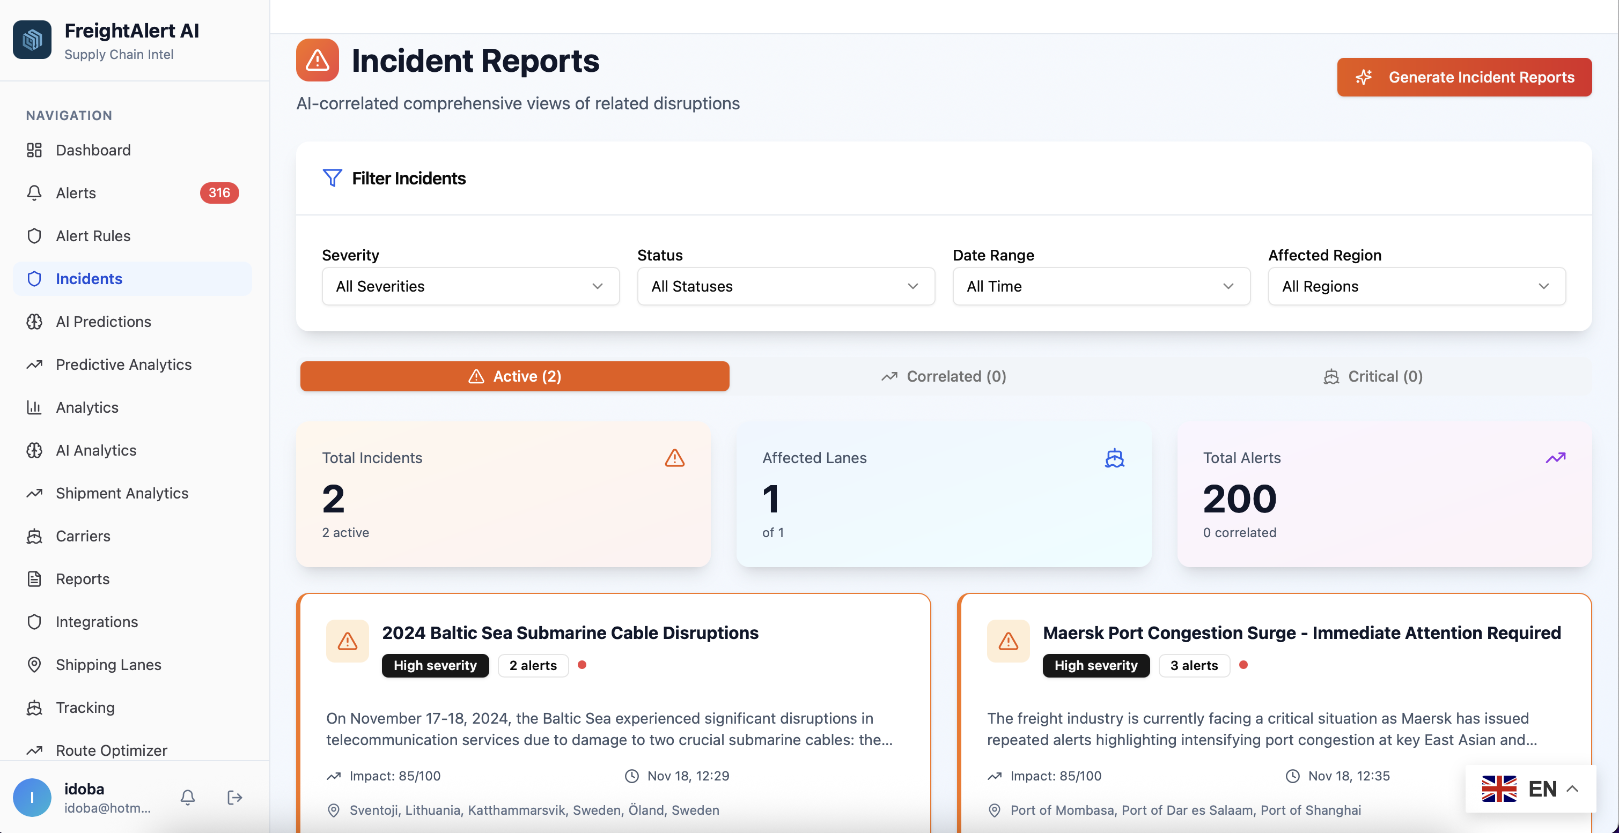Click the FreightAlert AI logo icon

[32, 40]
